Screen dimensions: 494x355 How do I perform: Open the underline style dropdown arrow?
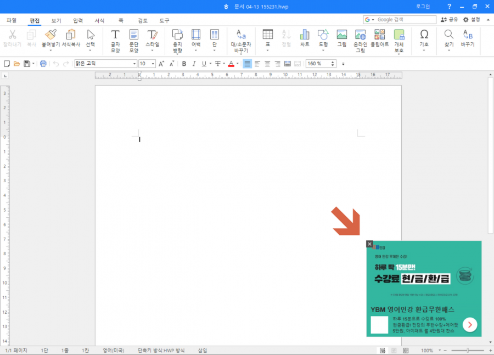(x=210, y=64)
